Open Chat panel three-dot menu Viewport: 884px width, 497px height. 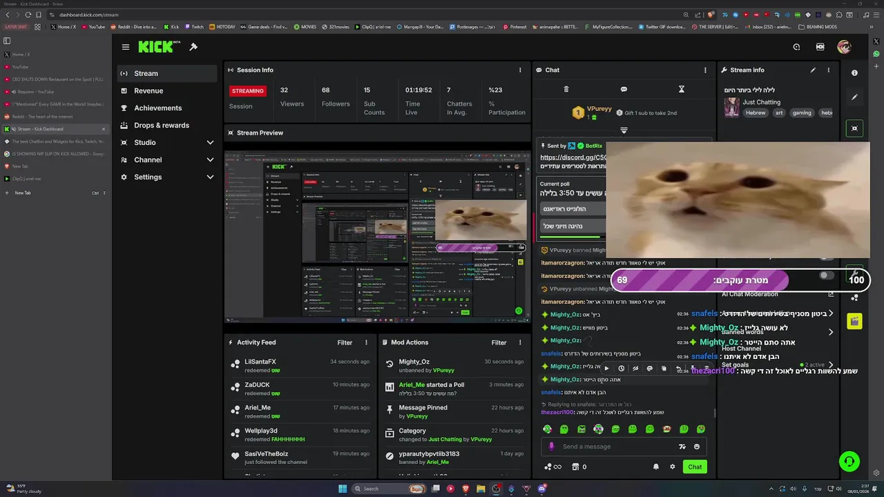[x=705, y=70]
